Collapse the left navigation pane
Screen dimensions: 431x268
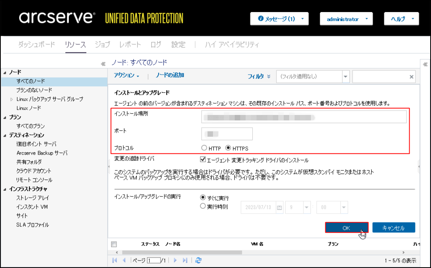[x=103, y=64]
